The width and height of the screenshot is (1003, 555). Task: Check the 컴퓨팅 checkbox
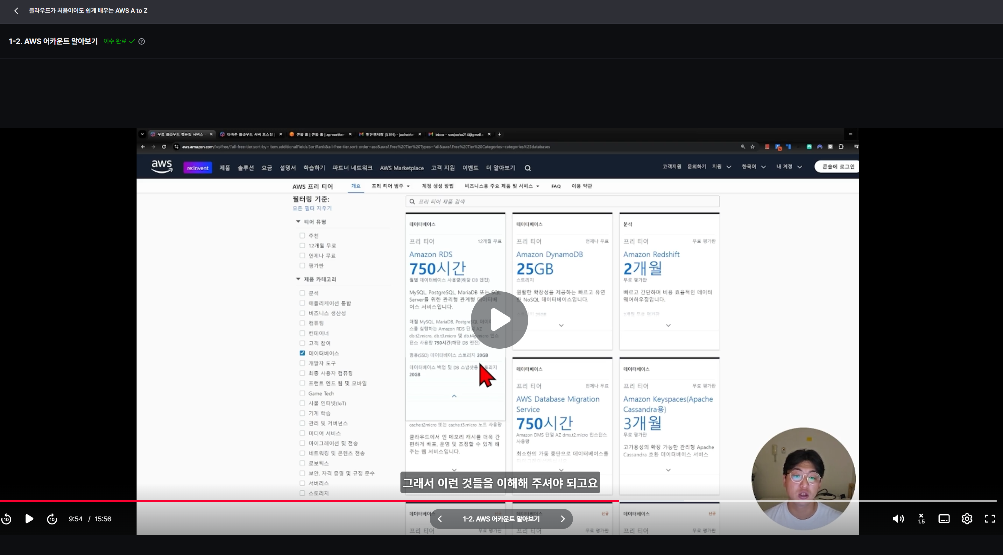(302, 323)
